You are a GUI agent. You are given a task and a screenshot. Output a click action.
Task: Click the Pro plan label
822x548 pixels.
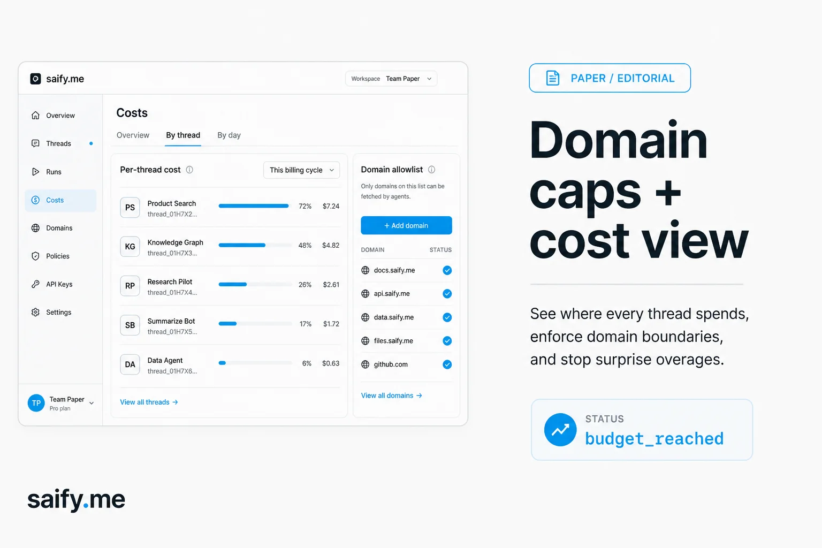[60, 408]
